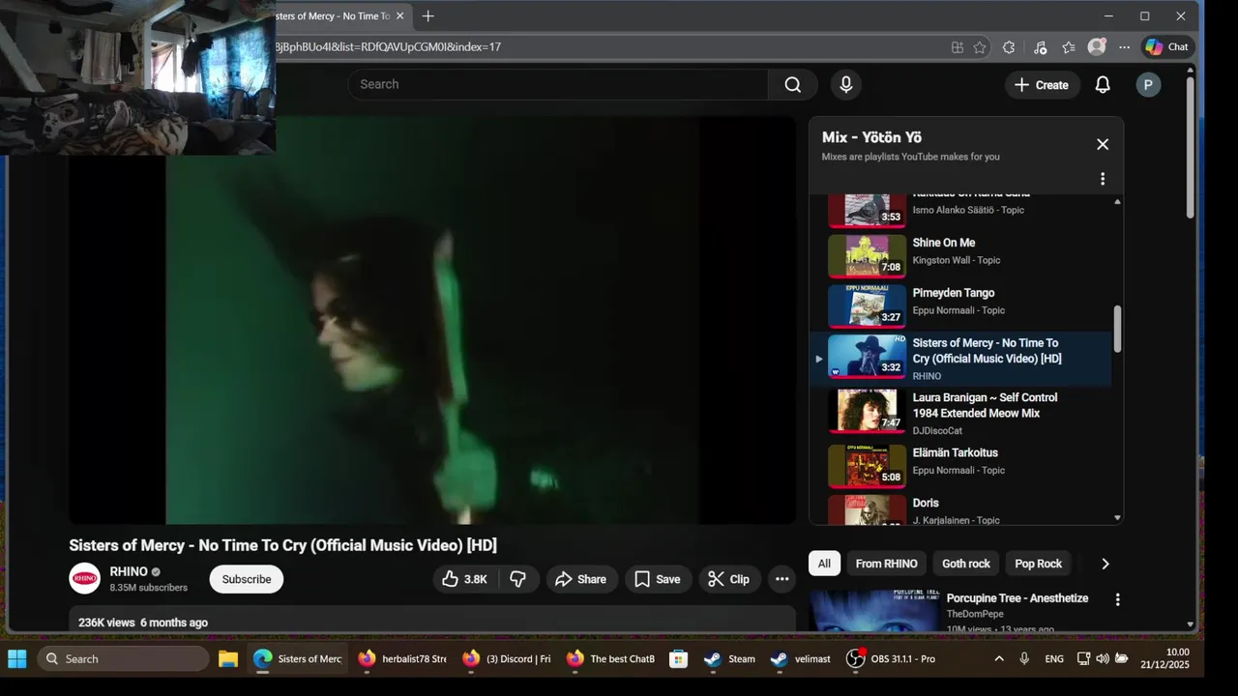Show more filter chips with right chevron
This screenshot has width=1238, height=696.
click(x=1105, y=564)
